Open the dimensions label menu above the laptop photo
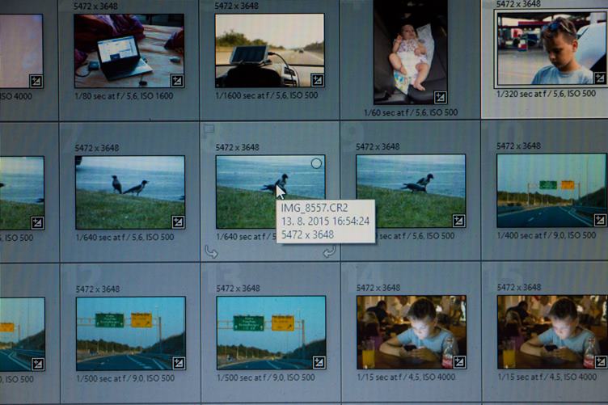This screenshot has width=608, height=405. (97, 6)
